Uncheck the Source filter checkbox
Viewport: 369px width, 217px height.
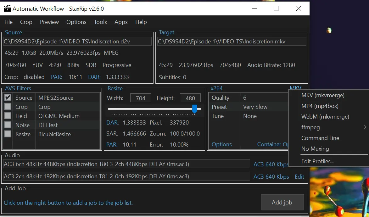click(x=8, y=97)
